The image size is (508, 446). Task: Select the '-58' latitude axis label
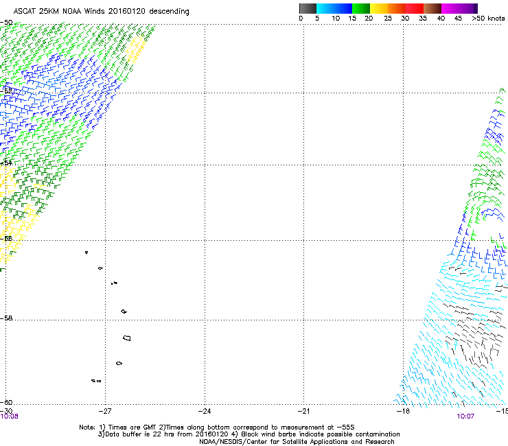coord(6,318)
